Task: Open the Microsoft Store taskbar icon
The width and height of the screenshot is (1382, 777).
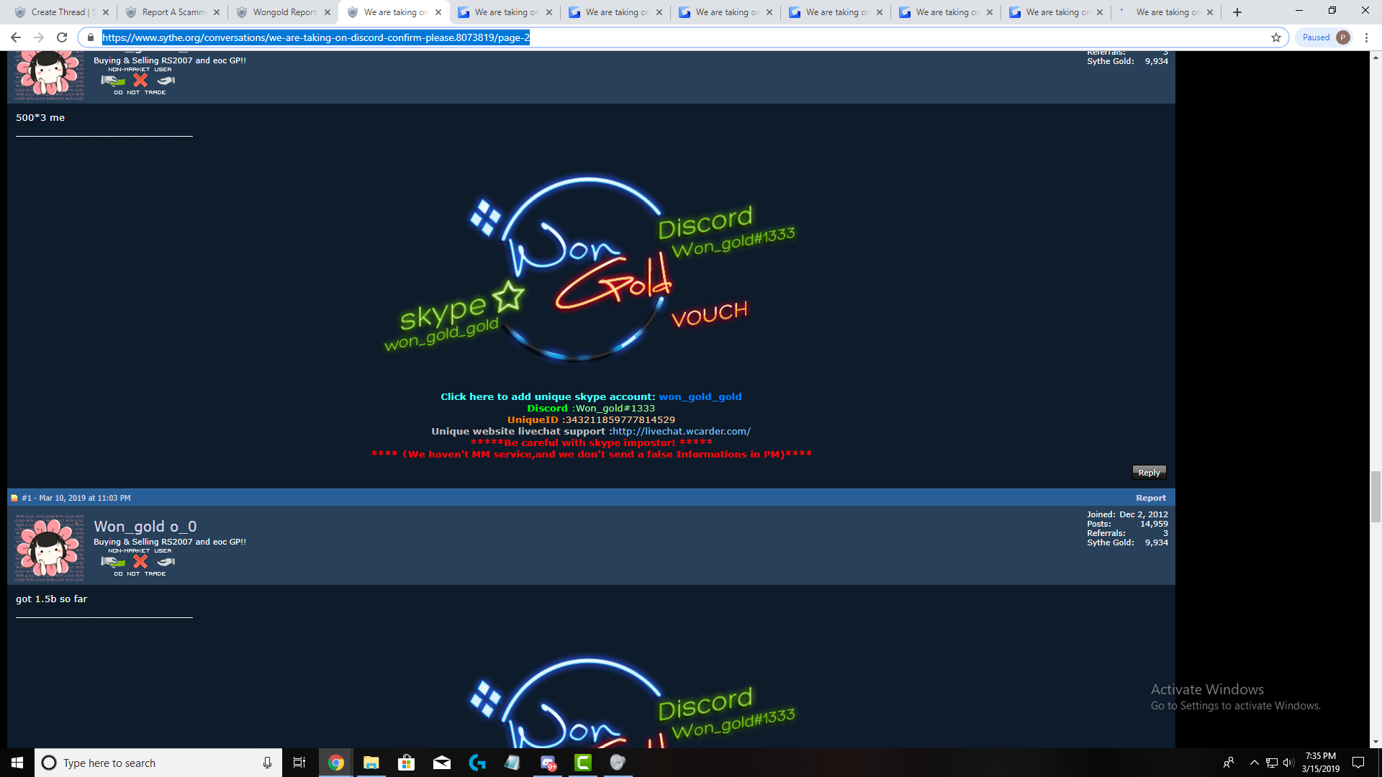Action: tap(406, 763)
